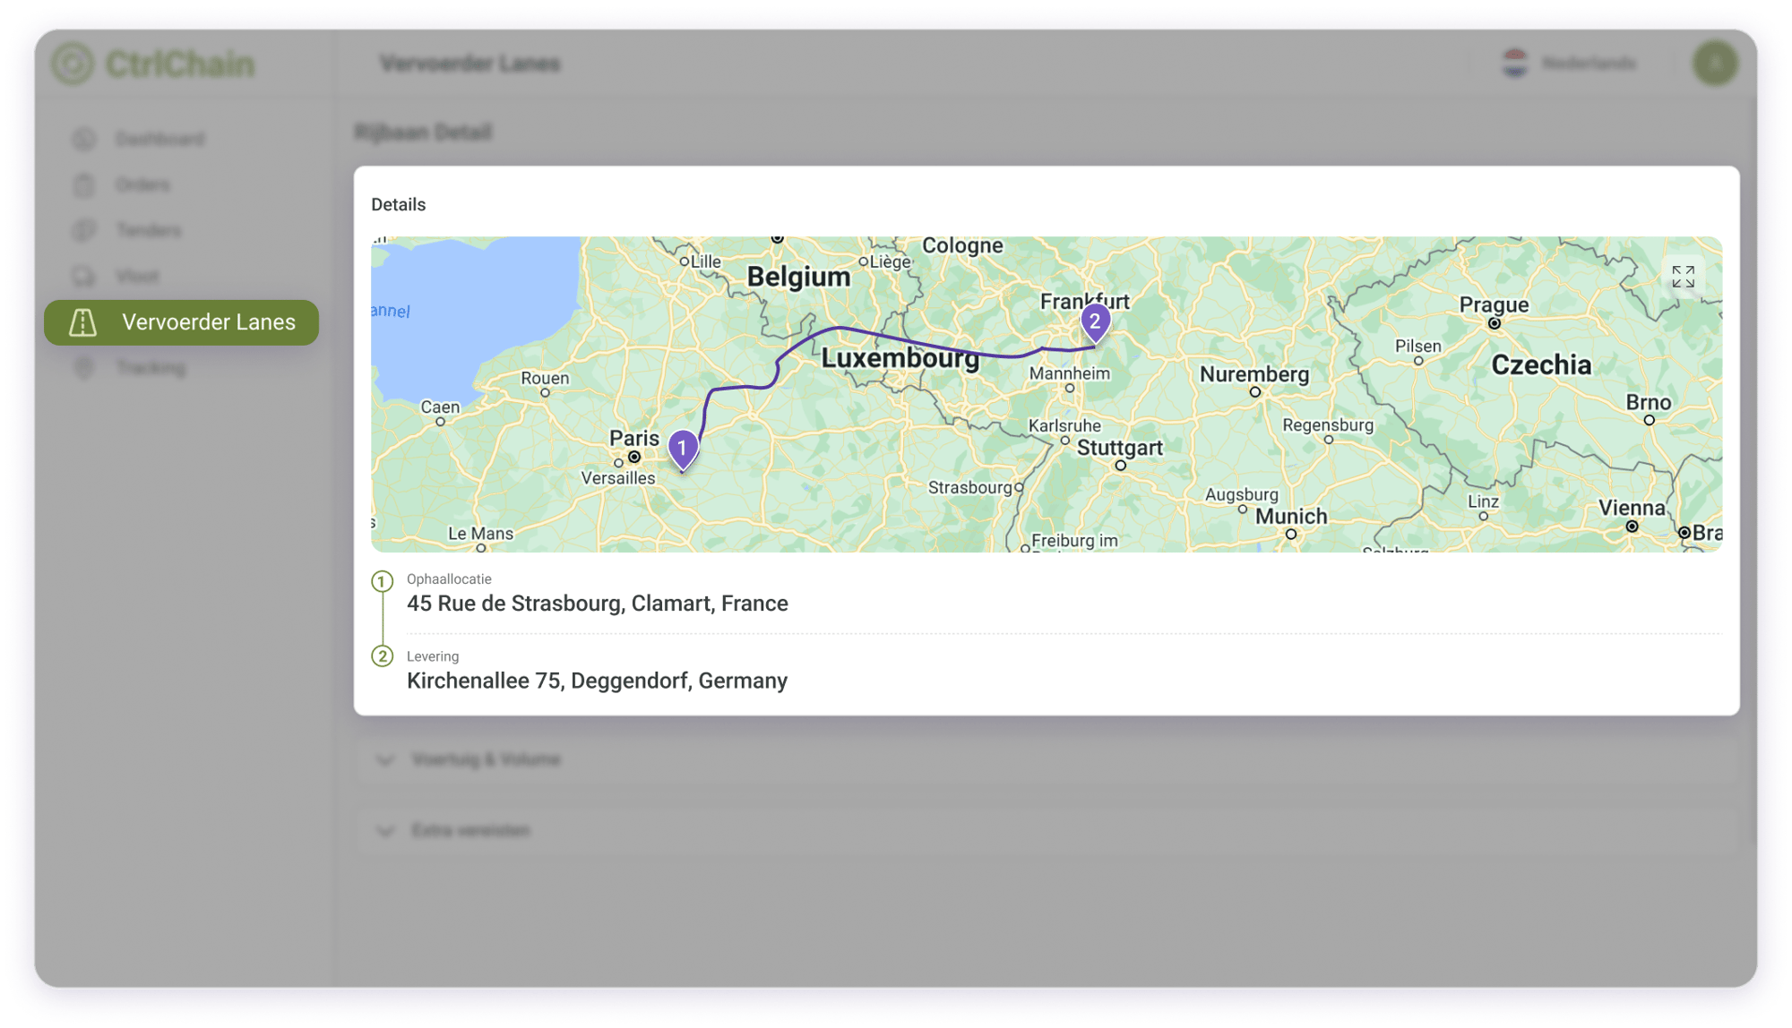Image resolution: width=1792 pixels, height=1028 pixels.
Task: Select the delivery address Kirchenallee 75, Deggendorf
Action: (598, 681)
